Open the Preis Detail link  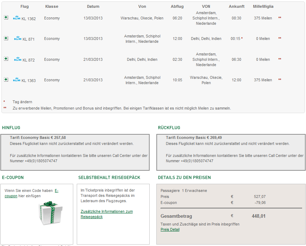click(170, 229)
